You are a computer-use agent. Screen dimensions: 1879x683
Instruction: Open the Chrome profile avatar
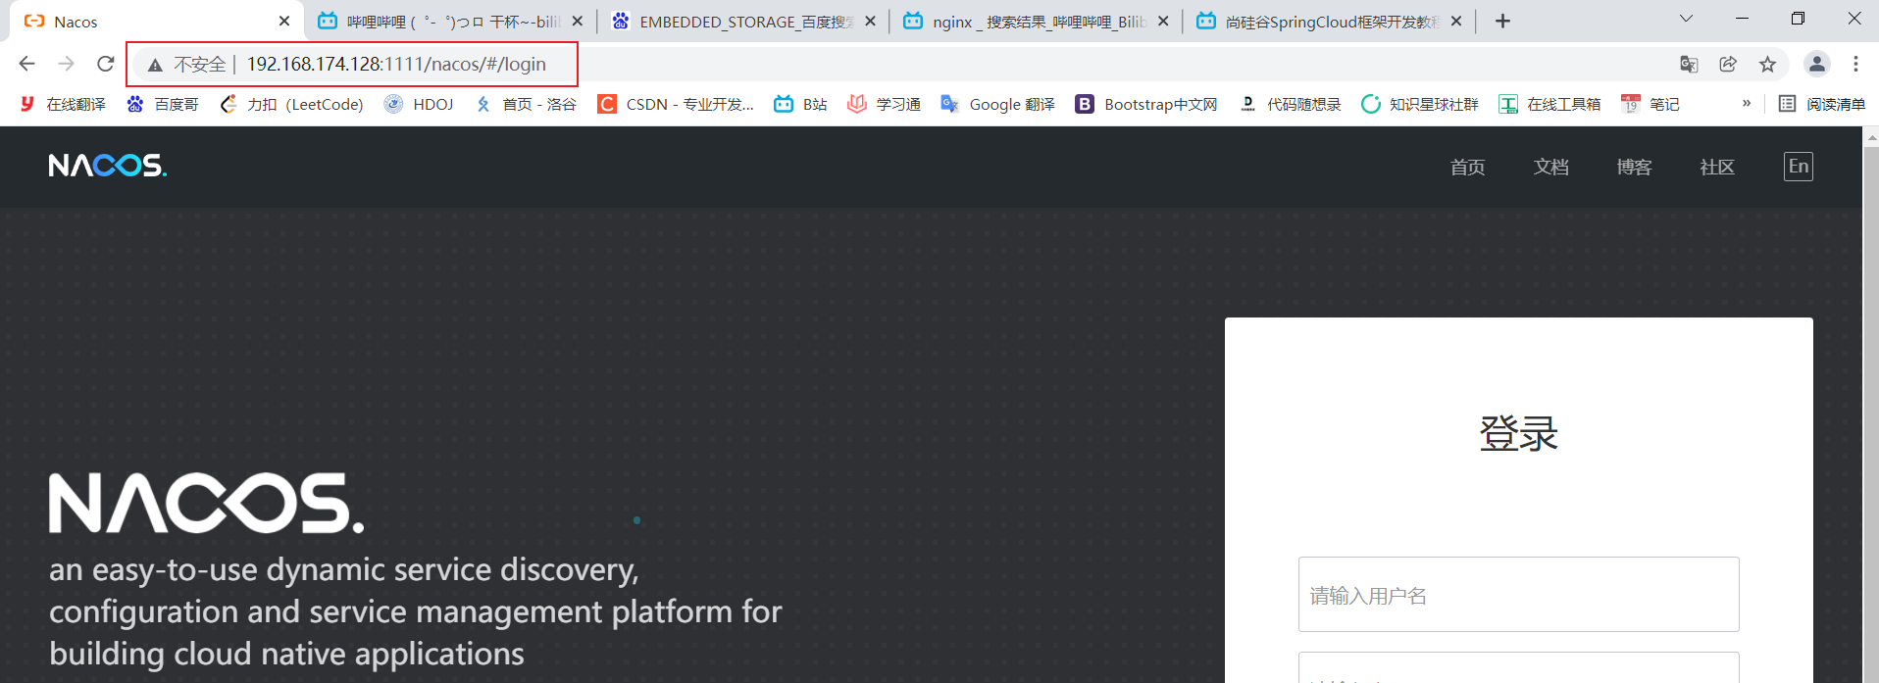tap(1816, 64)
